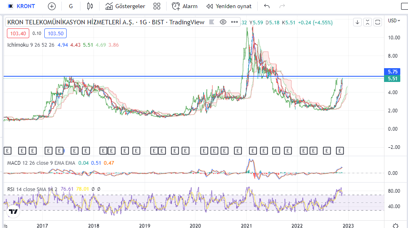Start Yeniden oynat bar replay
408x228 pixels.
click(x=229, y=6)
